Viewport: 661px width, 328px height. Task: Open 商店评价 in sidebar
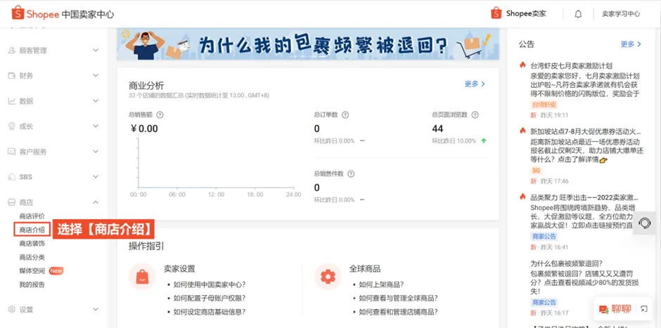pyautogui.click(x=32, y=216)
